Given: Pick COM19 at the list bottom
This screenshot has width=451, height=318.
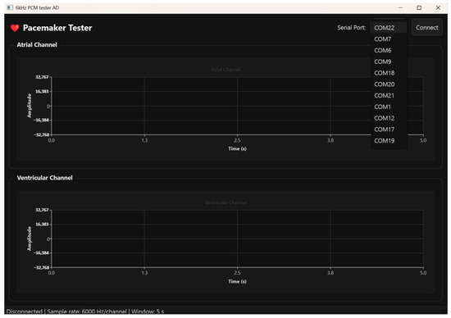Looking at the screenshot, I should tap(389, 141).
